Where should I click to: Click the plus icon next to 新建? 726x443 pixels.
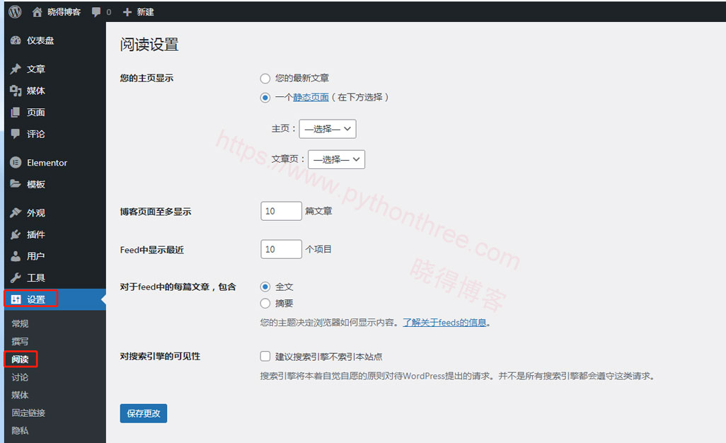(127, 12)
